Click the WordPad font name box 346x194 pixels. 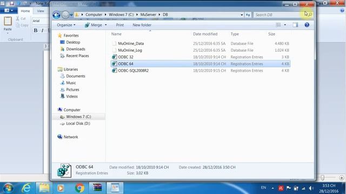click(41, 21)
